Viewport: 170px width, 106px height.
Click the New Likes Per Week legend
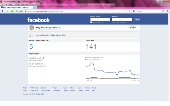[92, 60]
